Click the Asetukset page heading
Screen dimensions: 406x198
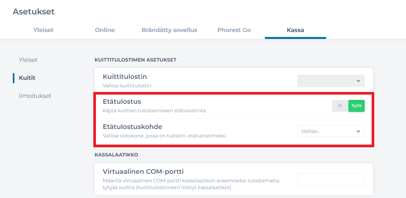pos(34,12)
